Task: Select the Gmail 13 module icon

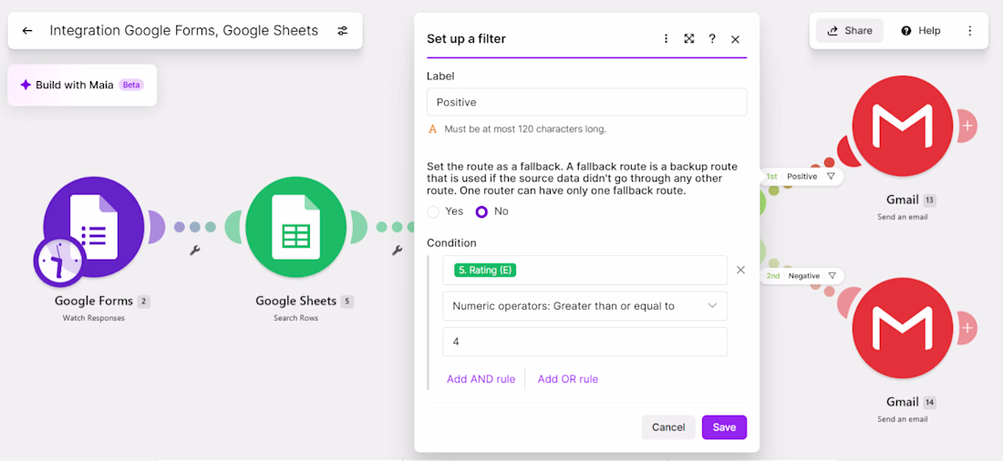Action: [x=903, y=126]
